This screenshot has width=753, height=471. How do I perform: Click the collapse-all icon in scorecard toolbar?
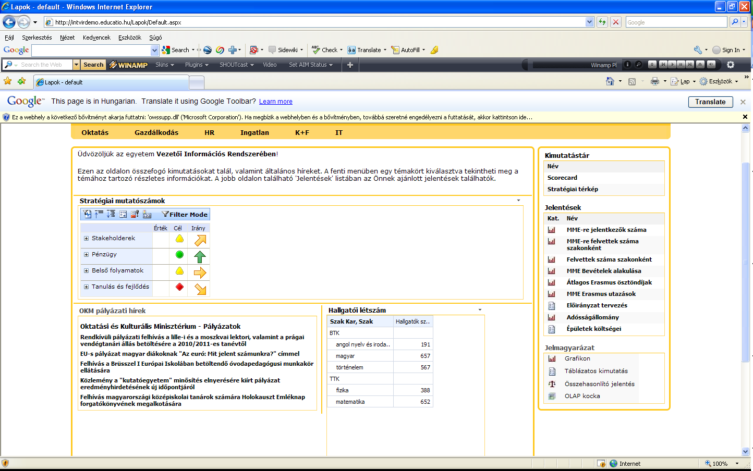(99, 214)
